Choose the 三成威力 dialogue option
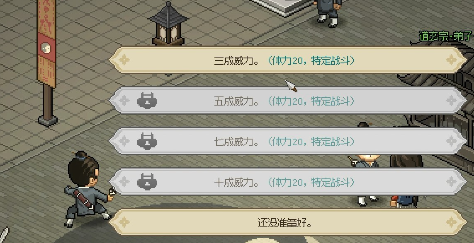 click(287, 60)
